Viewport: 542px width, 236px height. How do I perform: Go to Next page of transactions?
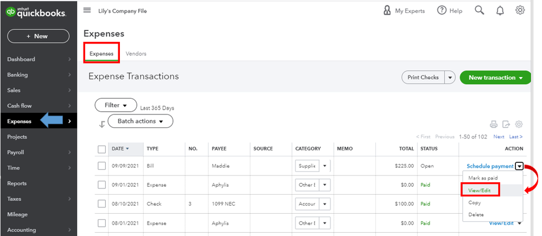point(499,137)
